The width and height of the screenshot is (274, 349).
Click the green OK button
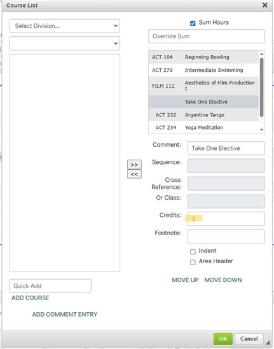[223, 339]
